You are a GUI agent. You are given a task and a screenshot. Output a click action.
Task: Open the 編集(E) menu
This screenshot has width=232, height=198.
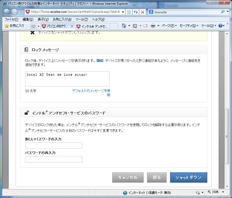point(28,19)
